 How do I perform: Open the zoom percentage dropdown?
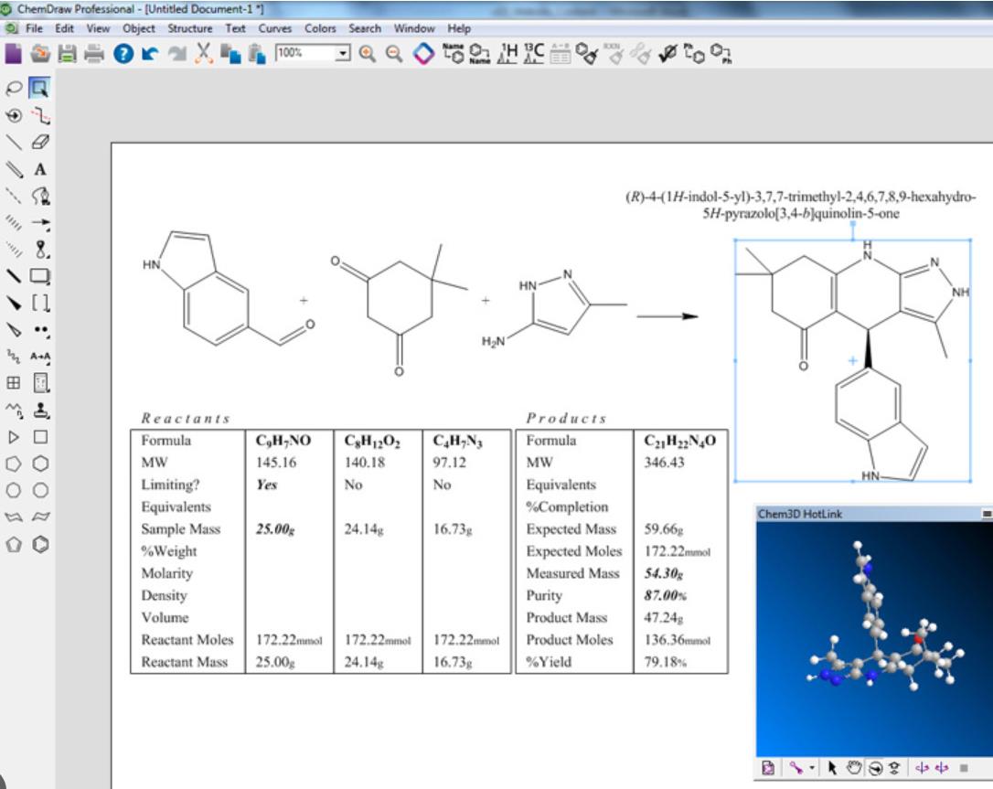pyautogui.click(x=341, y=53)
